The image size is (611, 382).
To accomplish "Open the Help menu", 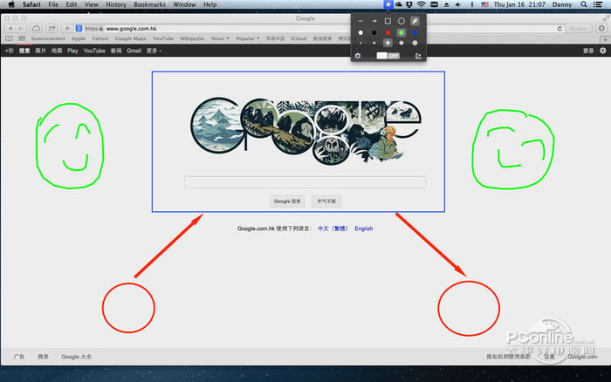I will coord(210,4).
